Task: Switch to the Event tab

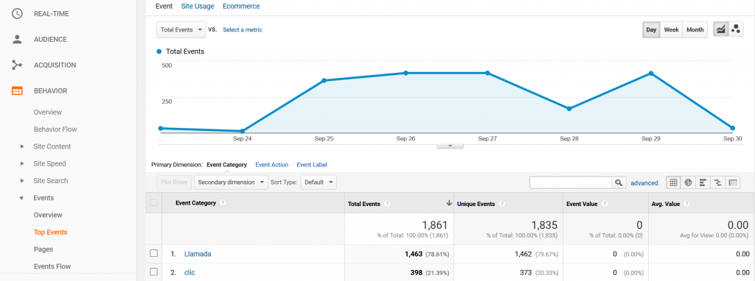Action: (x=164, y=6)
